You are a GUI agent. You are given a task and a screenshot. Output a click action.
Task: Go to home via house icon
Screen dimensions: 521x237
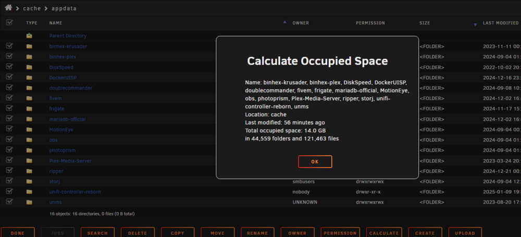pos(8,8)
